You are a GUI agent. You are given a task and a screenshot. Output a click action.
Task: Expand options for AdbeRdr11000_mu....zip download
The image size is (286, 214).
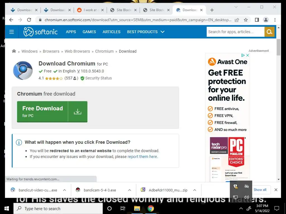coord(195,190)
